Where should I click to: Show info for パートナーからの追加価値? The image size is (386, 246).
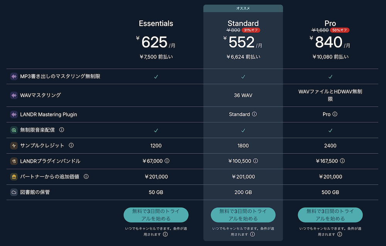86,177
